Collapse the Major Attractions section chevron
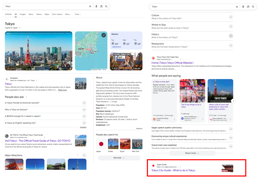This screenshot has width=258, height=178. click(84, 155)
